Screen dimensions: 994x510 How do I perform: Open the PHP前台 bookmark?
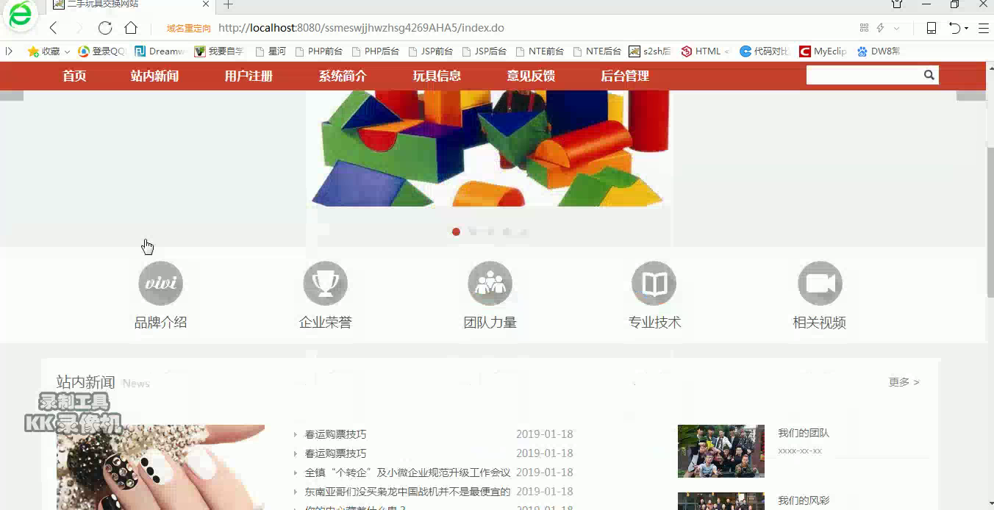318,51
